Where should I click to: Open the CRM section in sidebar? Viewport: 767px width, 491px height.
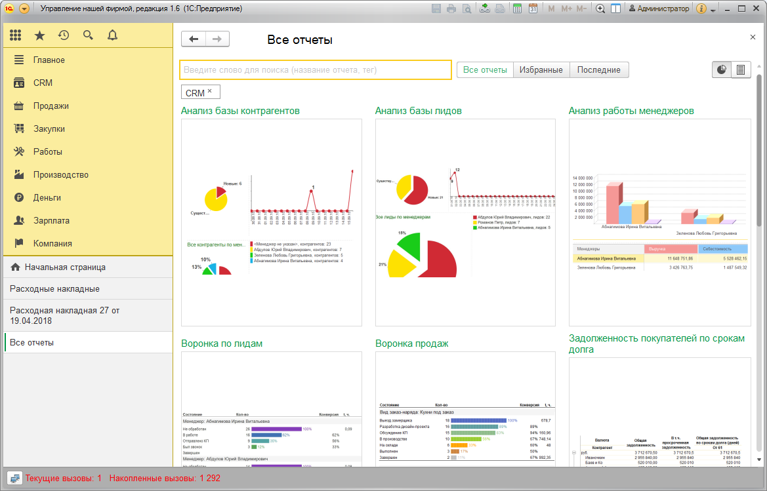[88, 83]
